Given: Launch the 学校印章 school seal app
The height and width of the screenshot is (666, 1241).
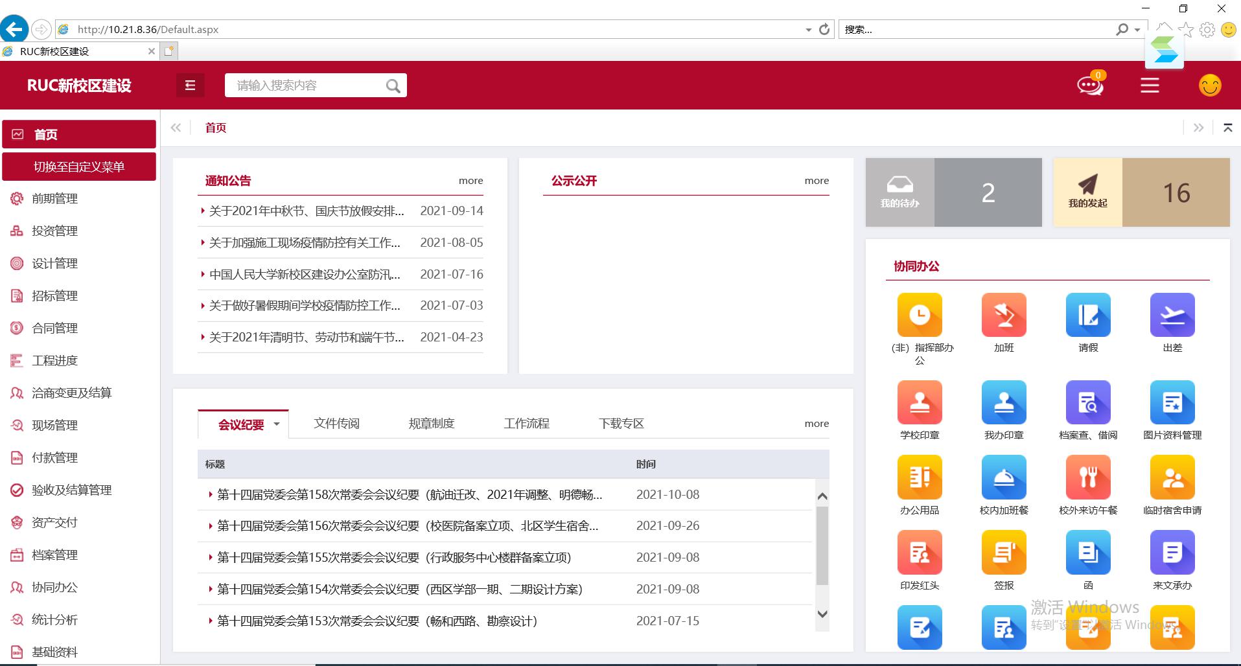Looking at the screenshot, I should tap(919, 403).
